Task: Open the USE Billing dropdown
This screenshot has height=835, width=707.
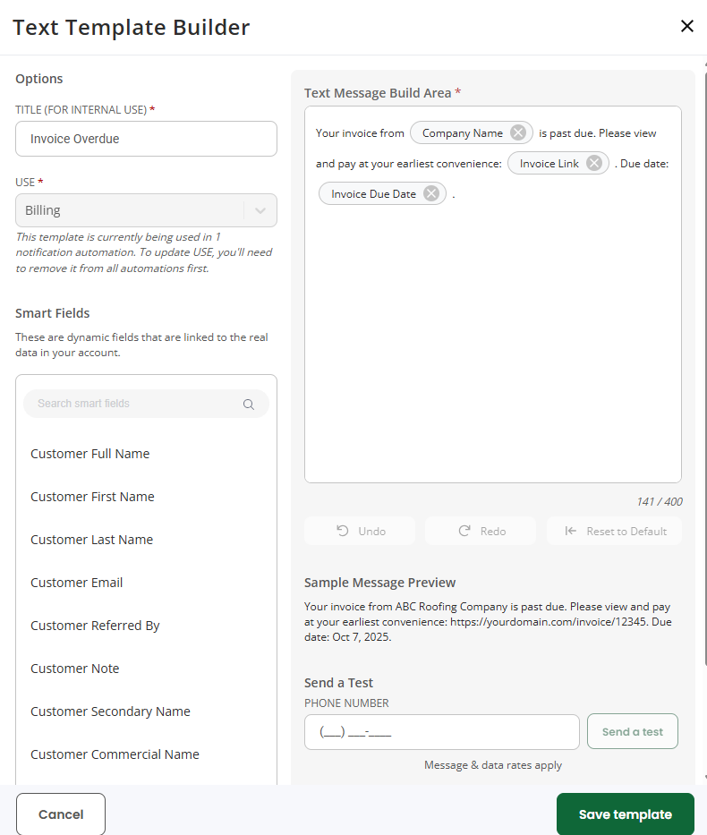Action: click(x=146, y=210)
